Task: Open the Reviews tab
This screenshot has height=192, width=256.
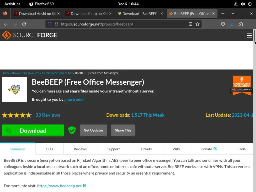Action: point(80,149)
